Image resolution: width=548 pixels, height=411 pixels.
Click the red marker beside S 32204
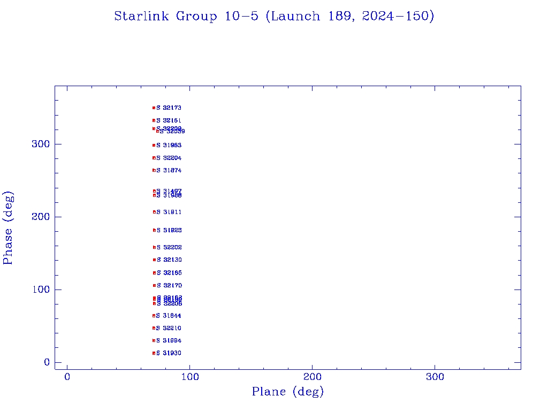point(154,158)
